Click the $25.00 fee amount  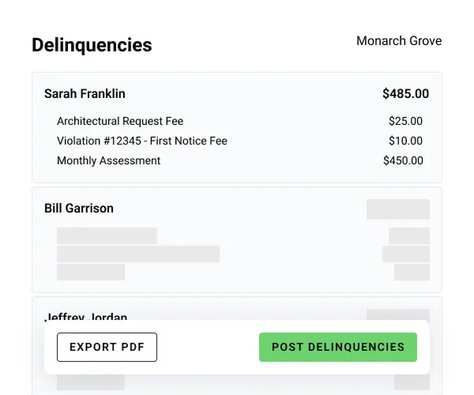405,121
